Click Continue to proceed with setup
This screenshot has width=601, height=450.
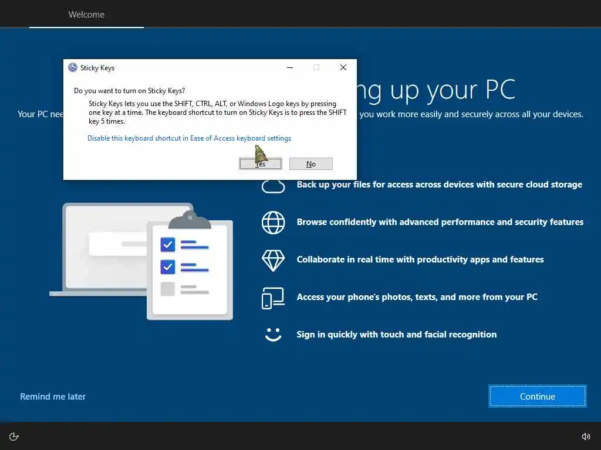(x=538, y=397)
